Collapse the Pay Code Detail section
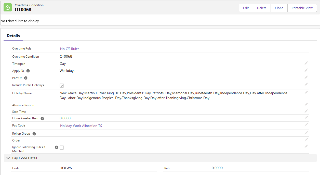 (x=8, y=158)
